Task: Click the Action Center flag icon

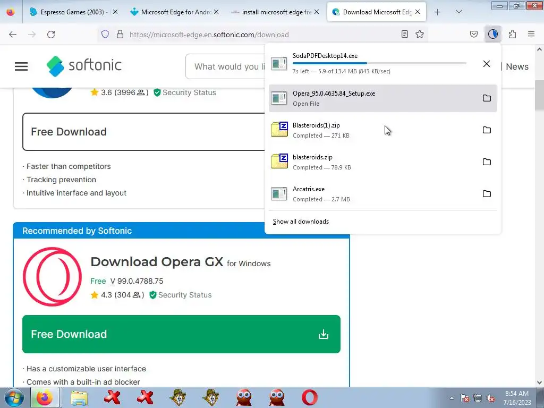Action: (465, 398)
